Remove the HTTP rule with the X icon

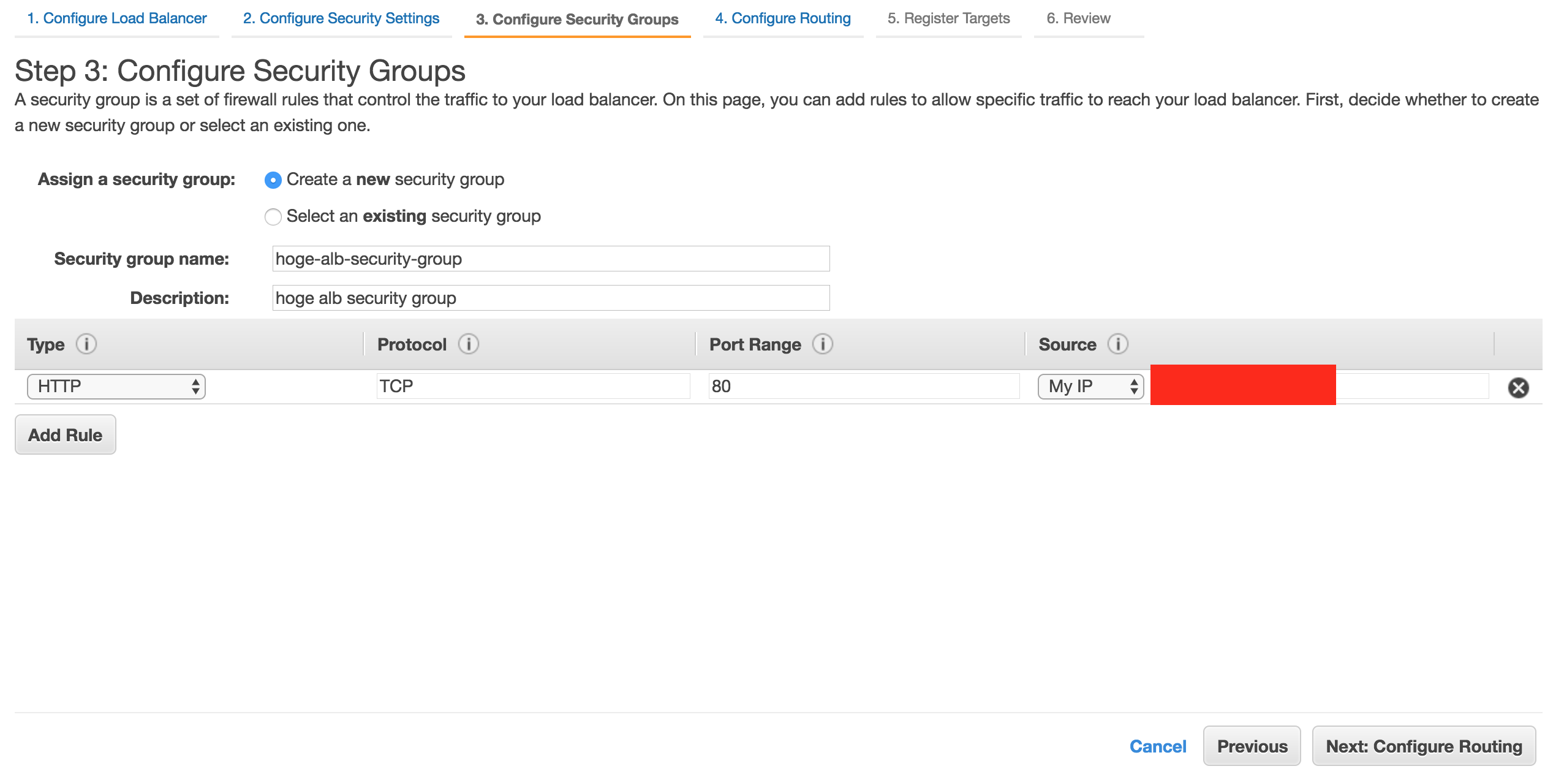1518,388
